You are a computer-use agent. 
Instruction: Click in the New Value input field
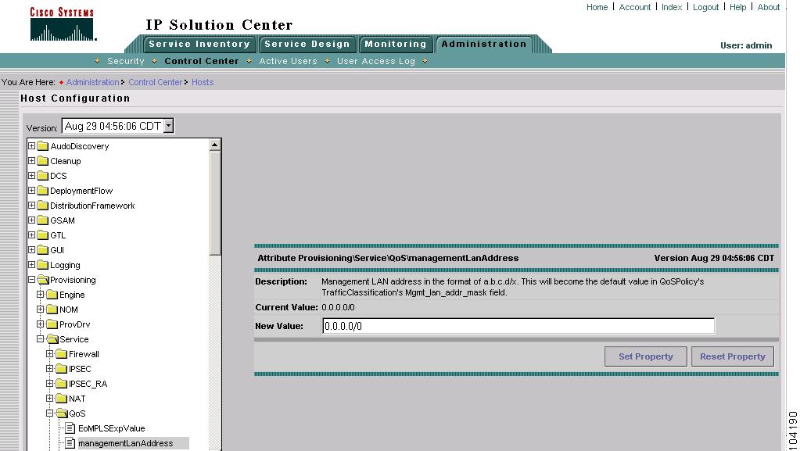pyautogui.click(x=518, y=326)
